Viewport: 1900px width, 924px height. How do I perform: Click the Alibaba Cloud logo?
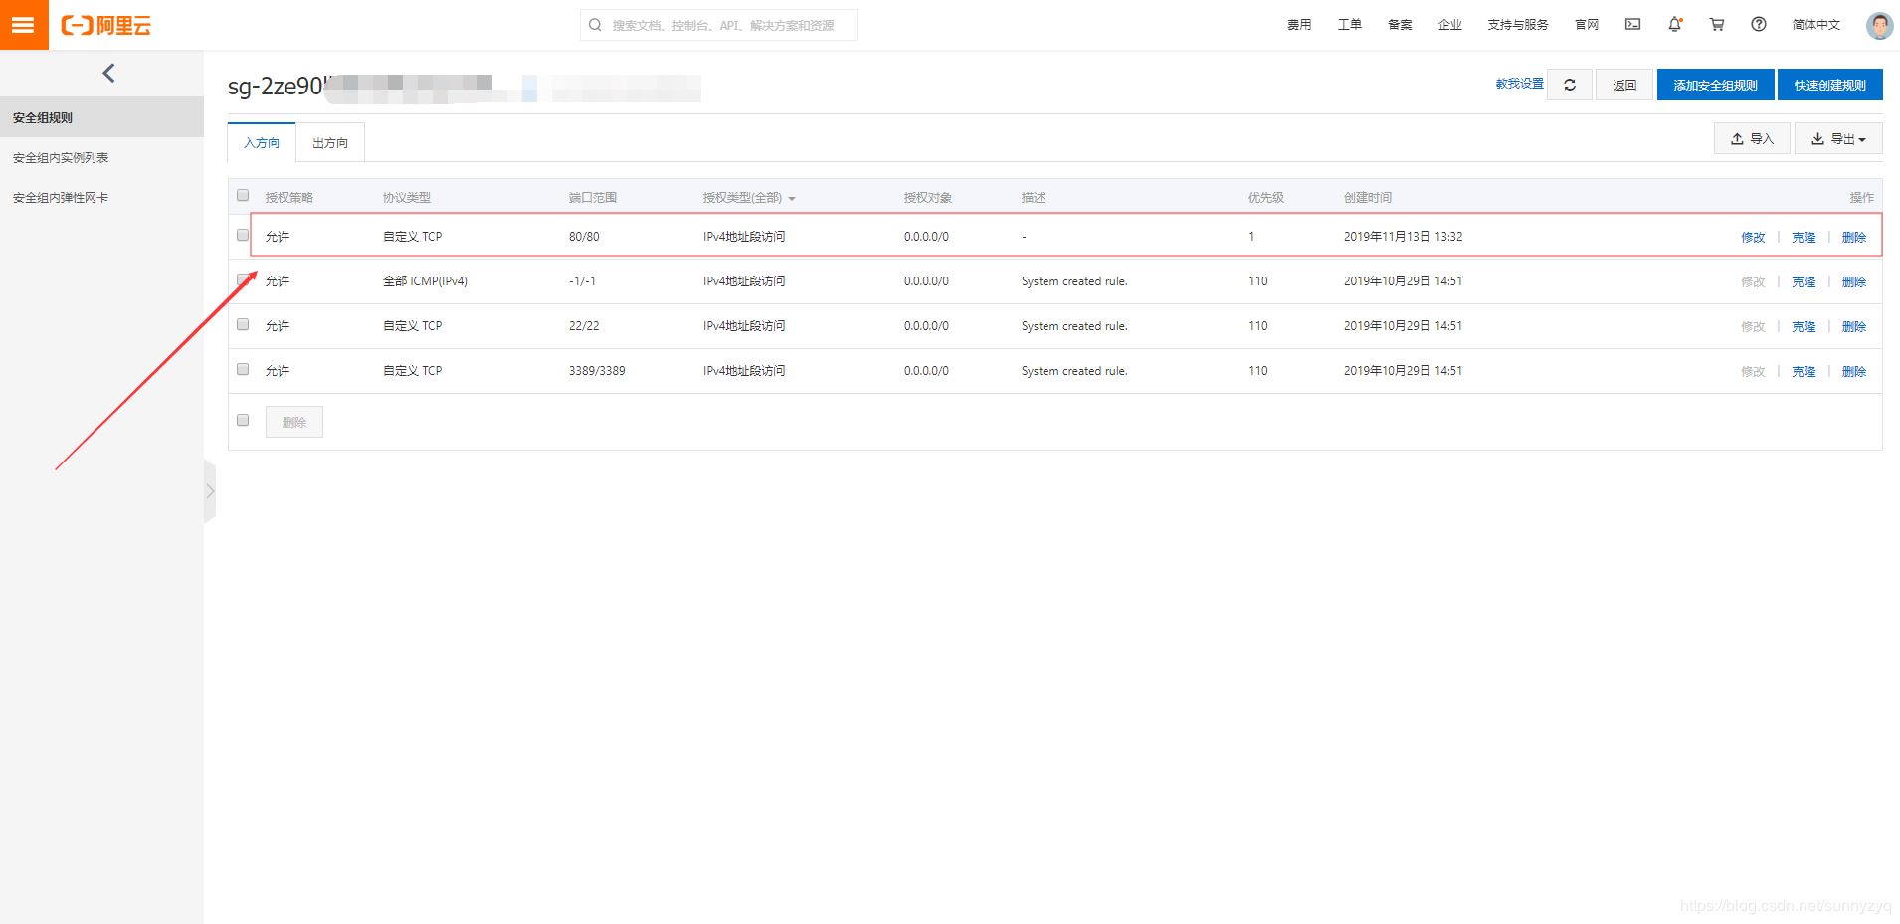pyautogui.click(x=106, y=26)
